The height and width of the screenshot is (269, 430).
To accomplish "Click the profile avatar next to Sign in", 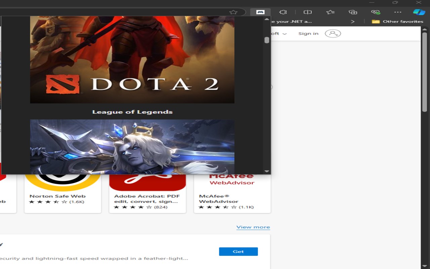I will (x=333, y=33).
